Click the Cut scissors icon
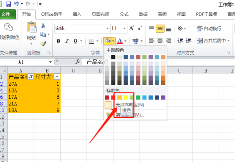Screen dimensions: 235x162 tap(43, 25)
